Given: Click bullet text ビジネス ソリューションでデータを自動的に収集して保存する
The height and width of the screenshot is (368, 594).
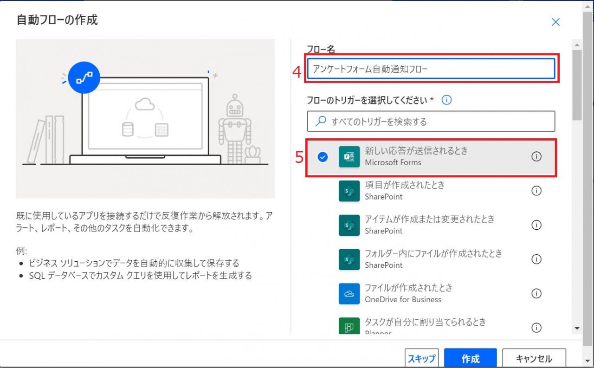Looking at the screenshot, I should pyautogui.click(x=134, y=263).
